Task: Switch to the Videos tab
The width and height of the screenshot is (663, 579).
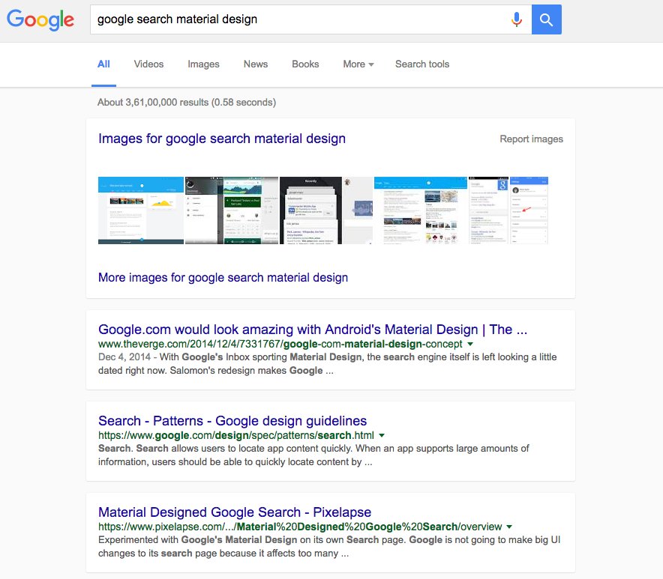Action: [x=148, y=64]
